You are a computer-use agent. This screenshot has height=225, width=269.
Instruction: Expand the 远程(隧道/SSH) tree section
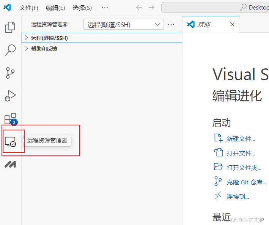click(x=102, y=38)
